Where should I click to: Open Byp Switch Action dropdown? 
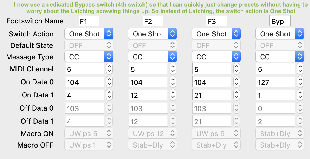280,34
